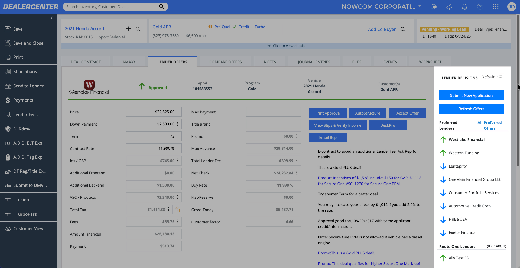
Task: Click the Refresh Offers button
Action: (x=471, y=109)
